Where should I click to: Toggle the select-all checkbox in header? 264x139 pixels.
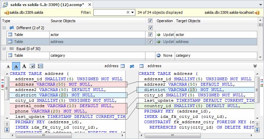(x=150, y=21)
